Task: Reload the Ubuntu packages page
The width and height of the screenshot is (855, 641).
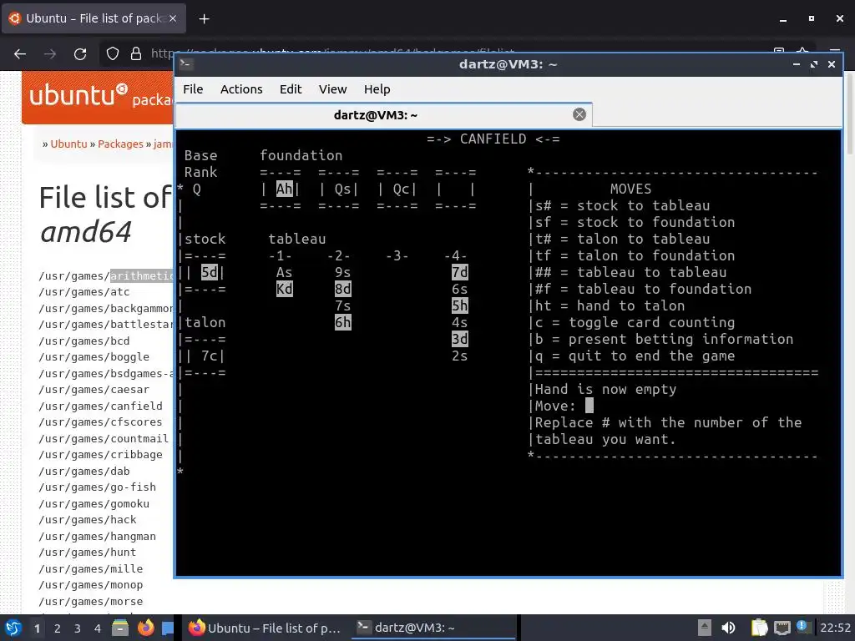Action: tap(80, 53)
